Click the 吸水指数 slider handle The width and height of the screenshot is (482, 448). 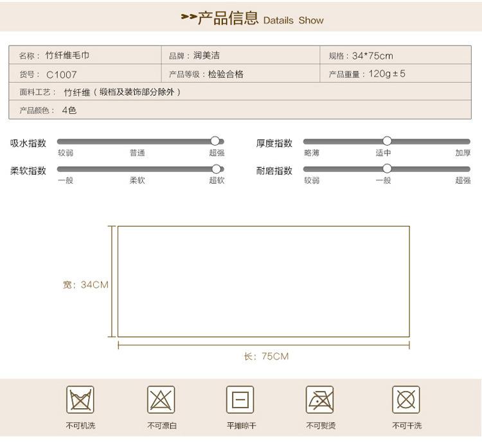click(x=215, y=141)
